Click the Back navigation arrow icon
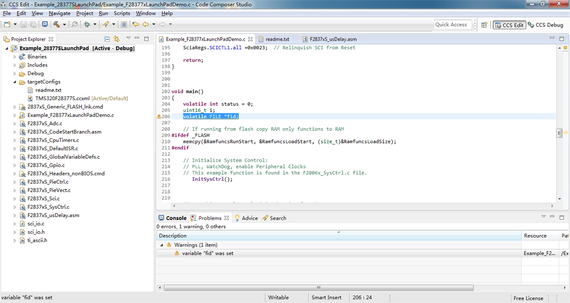The width and height of the screenshot is (570, 303). click(146, 25)
